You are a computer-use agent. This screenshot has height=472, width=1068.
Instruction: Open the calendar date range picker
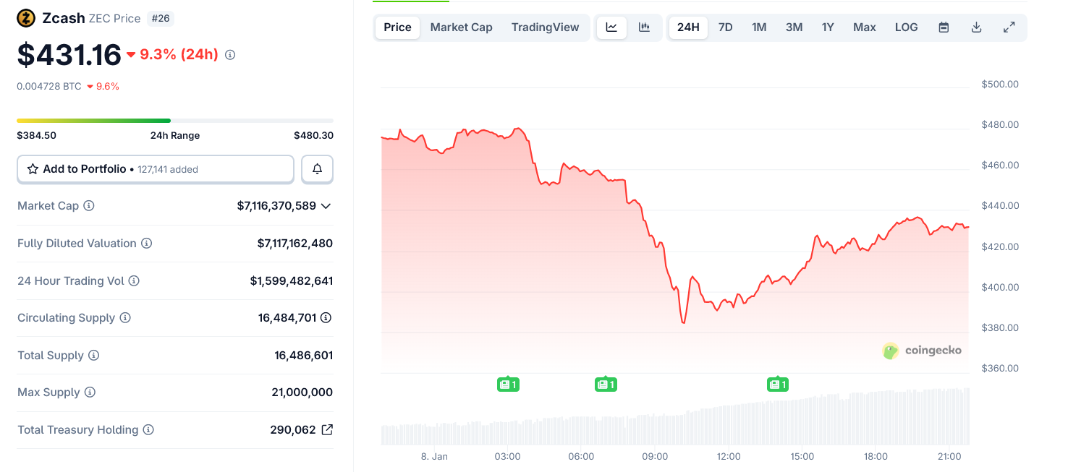(943, 27)
